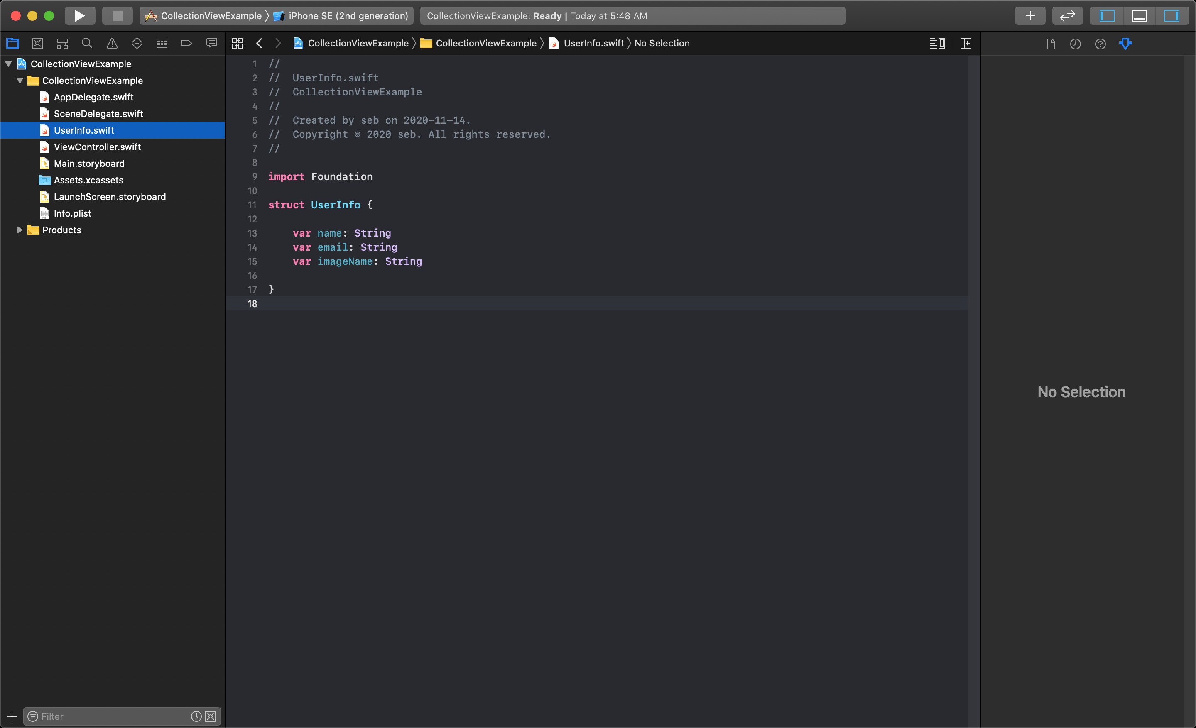Run the project with the Play button

pos(80,15)
